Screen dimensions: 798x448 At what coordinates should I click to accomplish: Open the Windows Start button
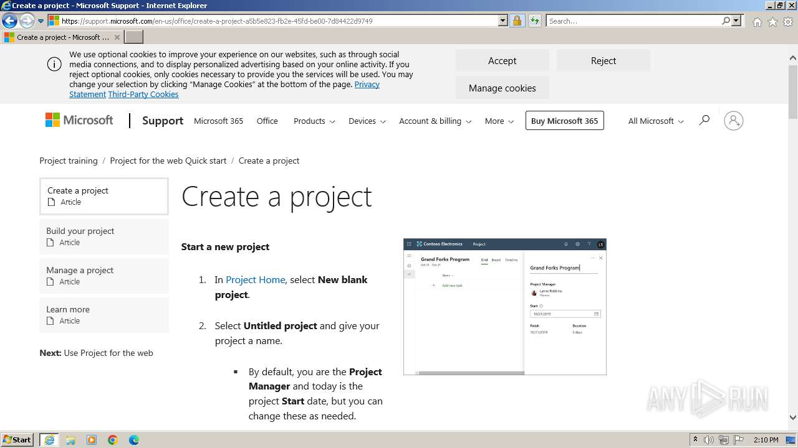[17, 439]
